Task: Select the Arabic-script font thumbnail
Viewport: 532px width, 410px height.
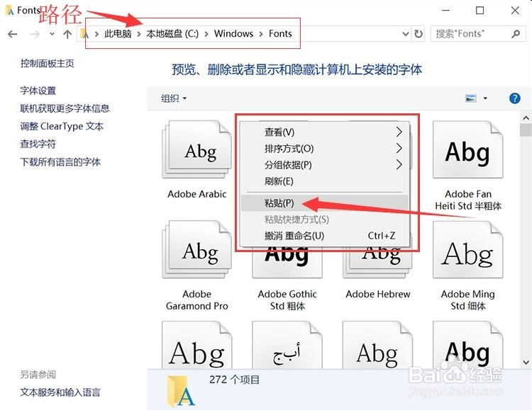Action: point(287,345)
